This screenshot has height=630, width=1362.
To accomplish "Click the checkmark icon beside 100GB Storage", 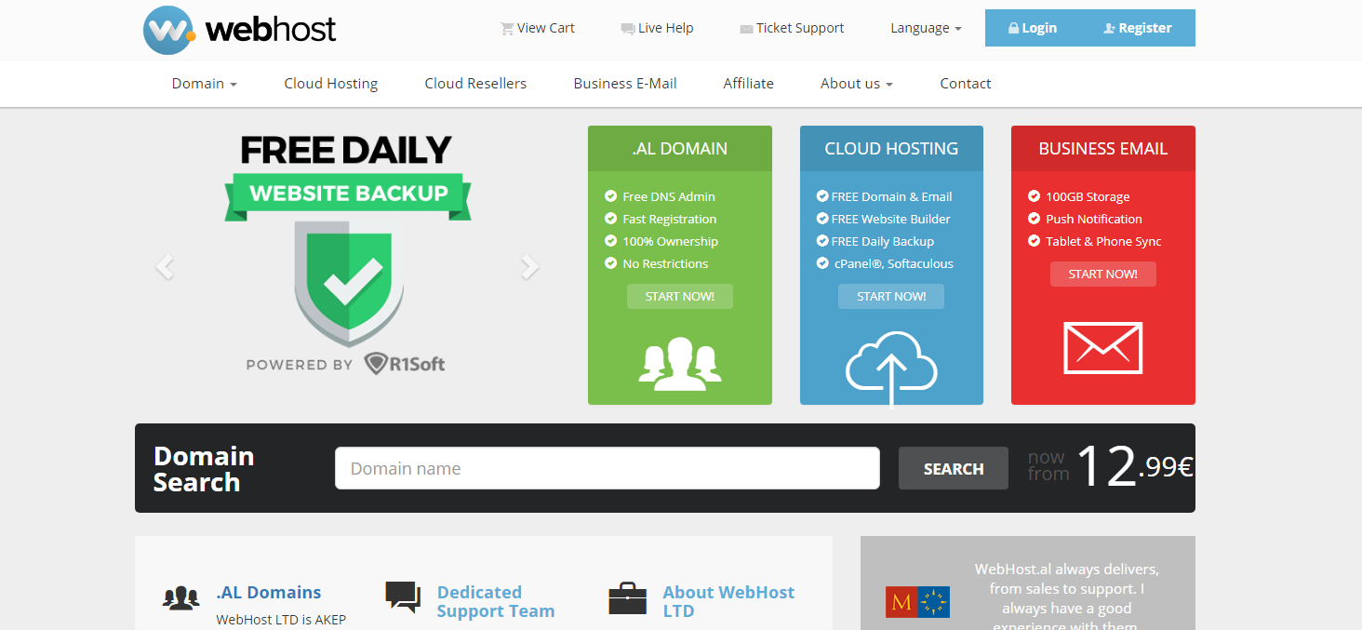I will (x=1034, y=196).
